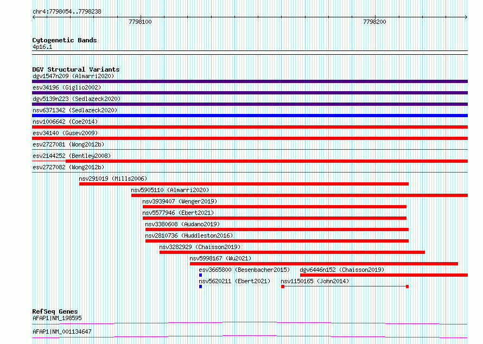Open the AFAP1|NM_198595 gene label
Image resolution: width=483 pixels, height=344 pixels.
click(x=57, y=318)
